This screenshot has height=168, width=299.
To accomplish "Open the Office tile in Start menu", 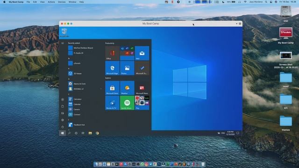I will click(x=112, y=53).
